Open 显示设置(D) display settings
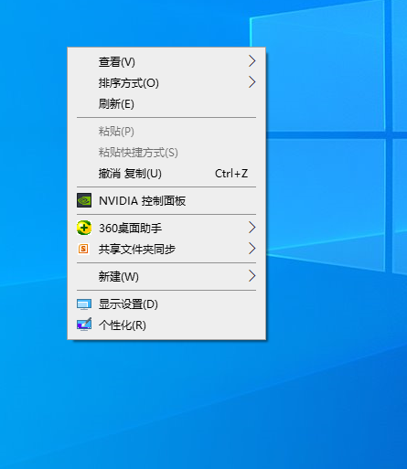Screen dimensions: 407x469 click(166, 304)
